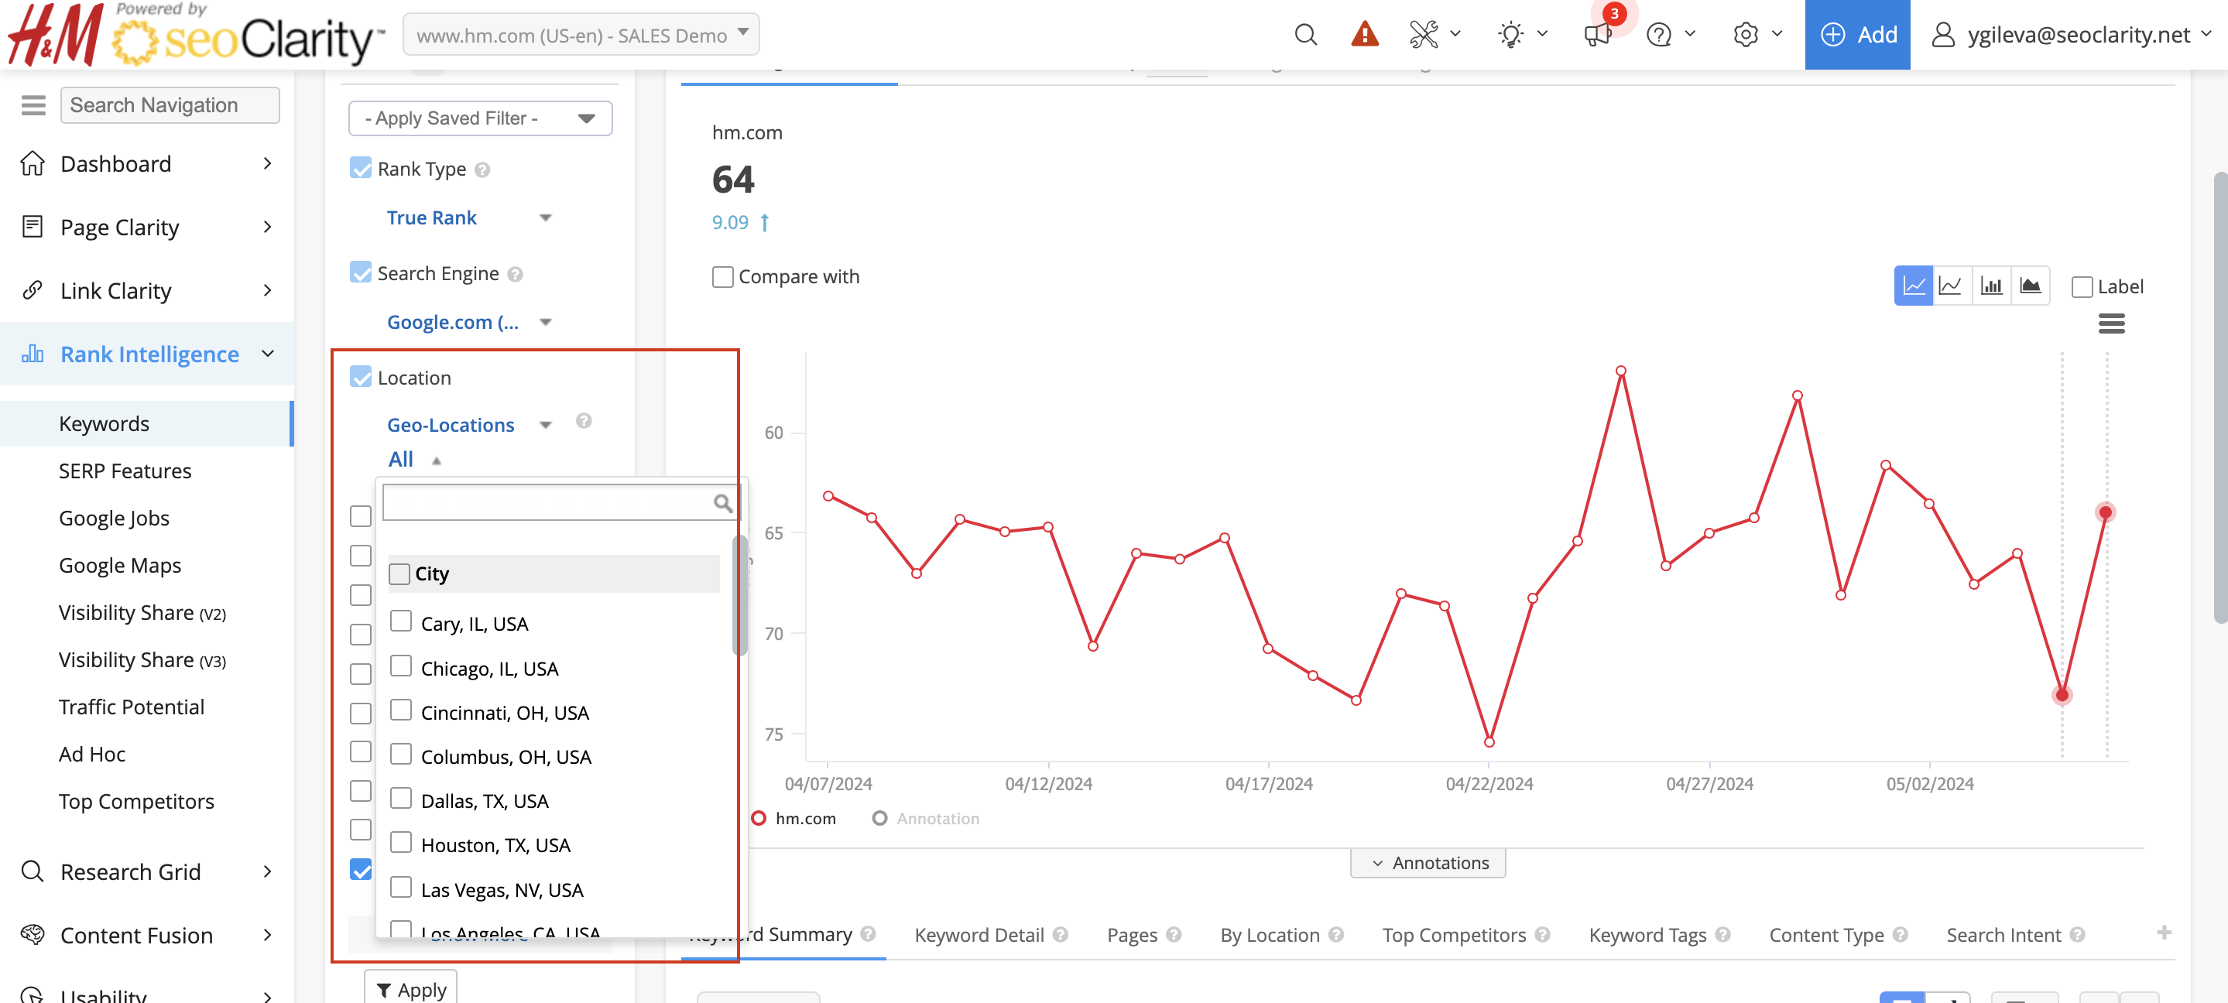
Task: Open the chart export hamburger menu
Action: pyautogui.click(x=2111, y=324)
